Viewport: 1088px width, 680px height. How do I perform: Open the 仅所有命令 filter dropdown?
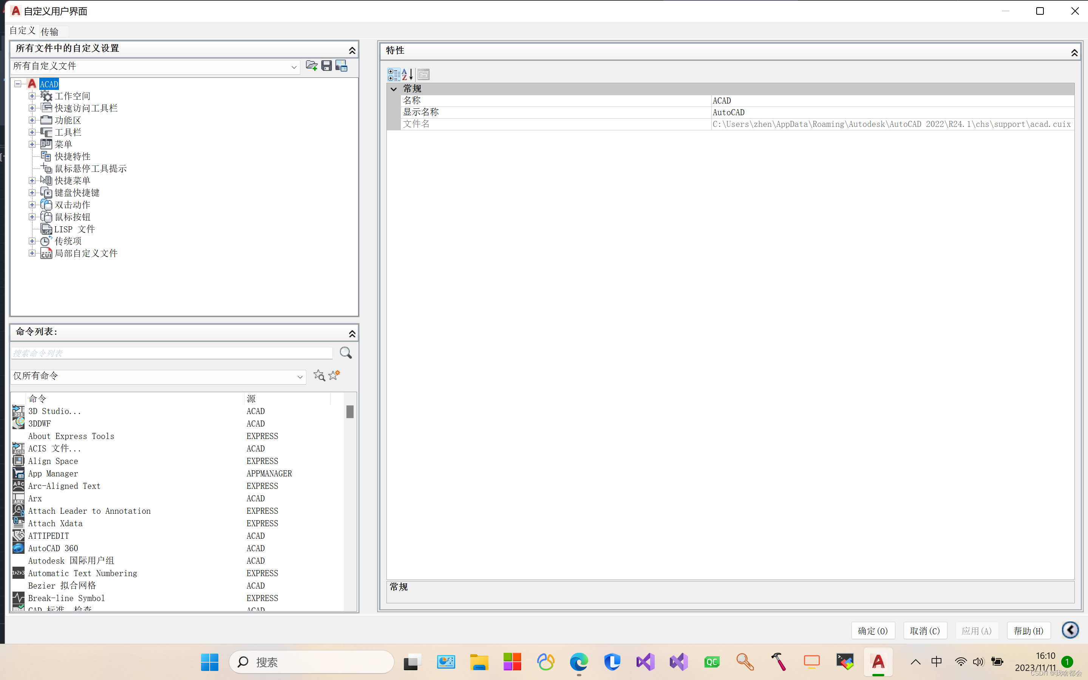pos(300,377)
